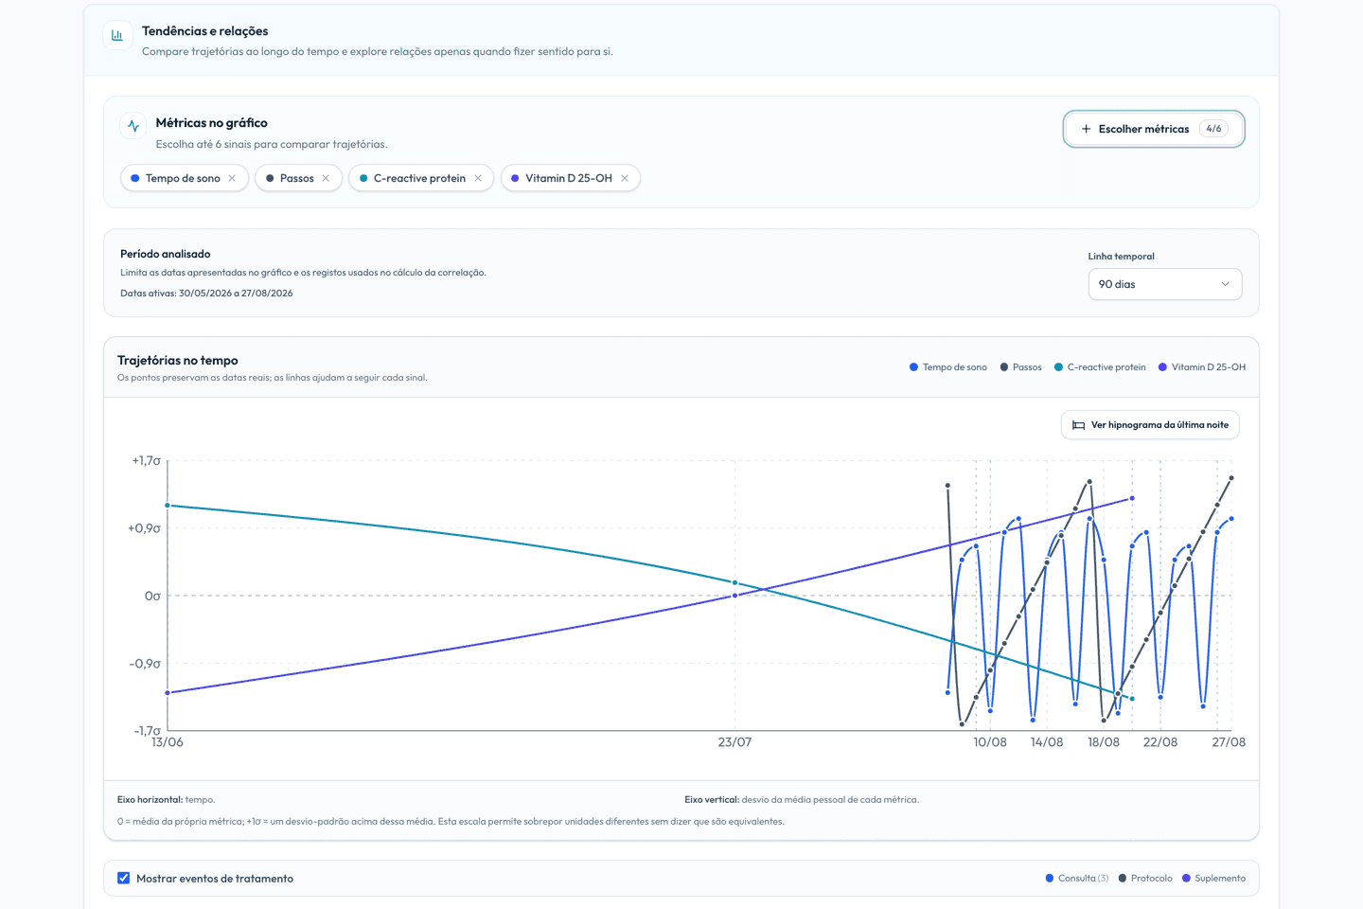Remove the Vitamin D 25-OH metric chip

[x=625, y=178]
